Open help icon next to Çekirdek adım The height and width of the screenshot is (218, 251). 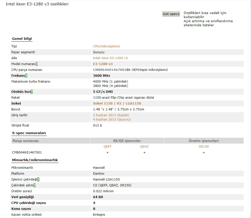tap(34, 185)
